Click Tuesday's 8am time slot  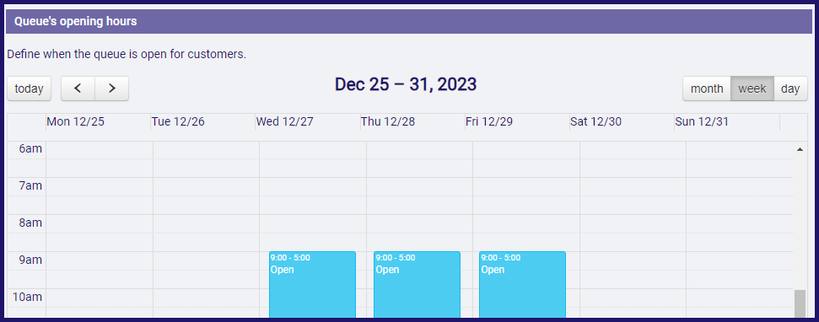[x=207, y=224]
